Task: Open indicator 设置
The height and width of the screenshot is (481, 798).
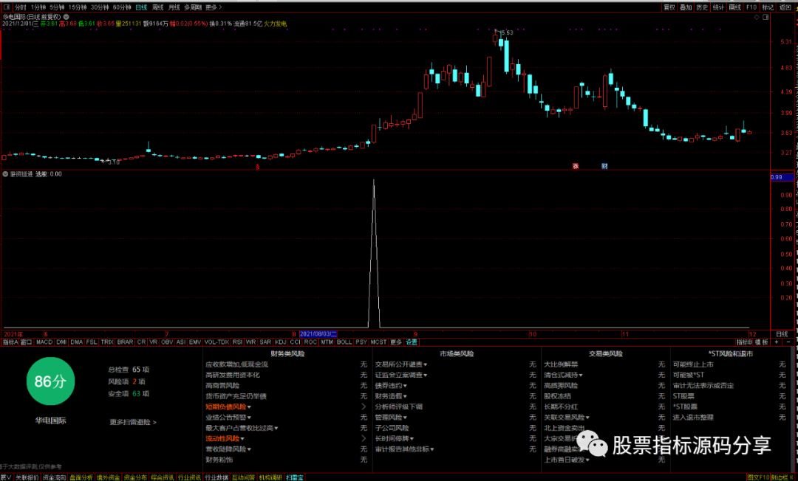Action: coord(412,342)
